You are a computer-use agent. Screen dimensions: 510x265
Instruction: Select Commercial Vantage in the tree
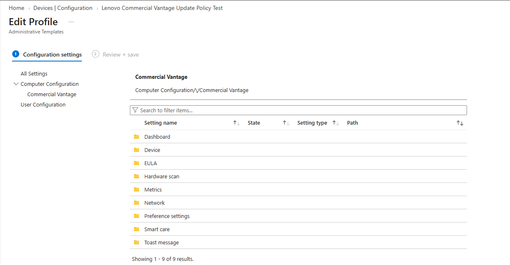point(52,94)
